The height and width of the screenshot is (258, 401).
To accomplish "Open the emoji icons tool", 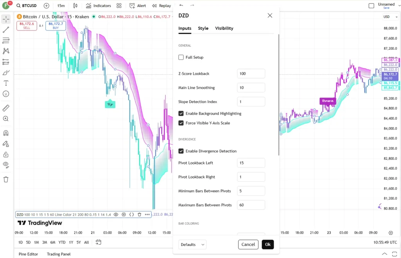I will pyautogui.click(x=6, y=94).
